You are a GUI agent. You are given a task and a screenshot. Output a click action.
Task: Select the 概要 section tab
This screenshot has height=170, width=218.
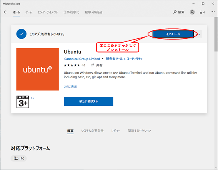(70, 131)
